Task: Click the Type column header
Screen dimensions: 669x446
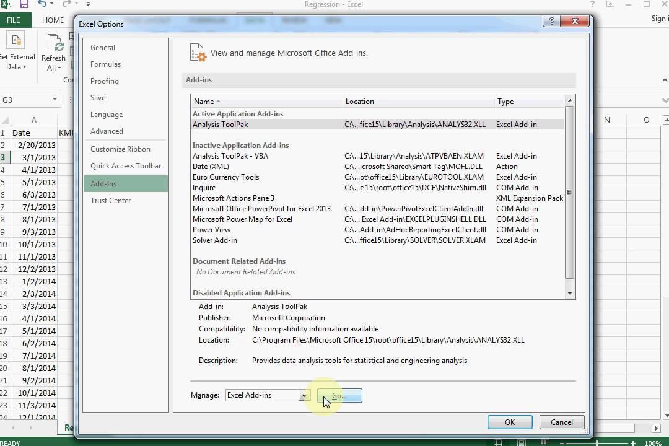Action: tap(529, 101)
